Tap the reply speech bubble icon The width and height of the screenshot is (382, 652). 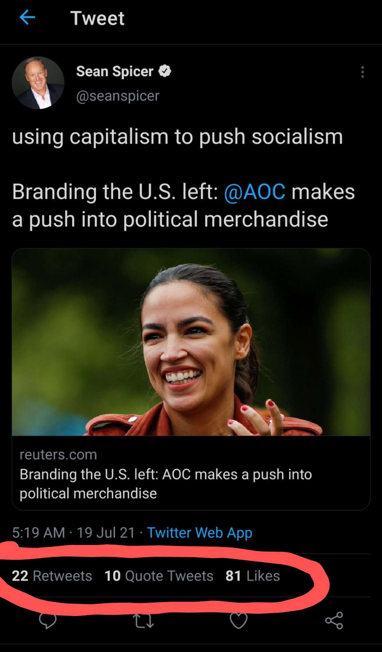[48, 620]
